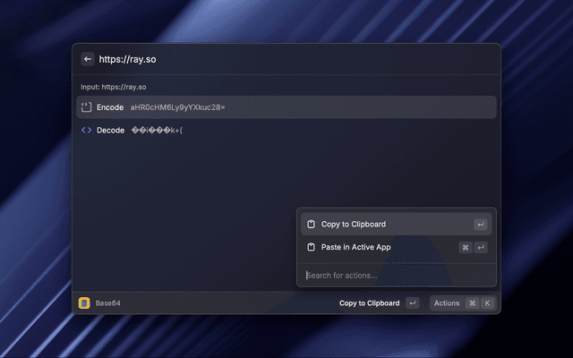Screen dimensions: 573x358
Task: Click the yellow Base64 extension icon
Action: tap(84, 303)
